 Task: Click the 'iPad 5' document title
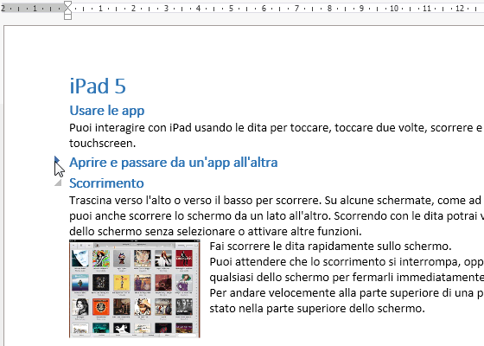(x=98, y=86)
